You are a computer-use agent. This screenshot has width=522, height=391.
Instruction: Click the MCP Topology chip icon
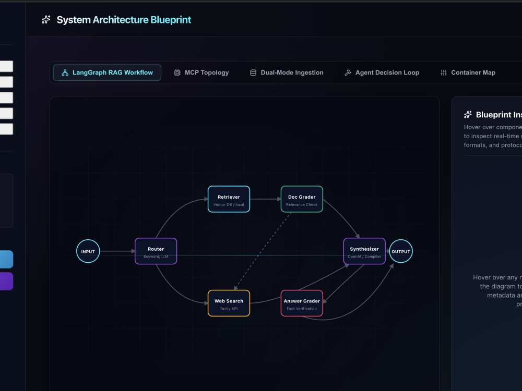click(177, 72)
